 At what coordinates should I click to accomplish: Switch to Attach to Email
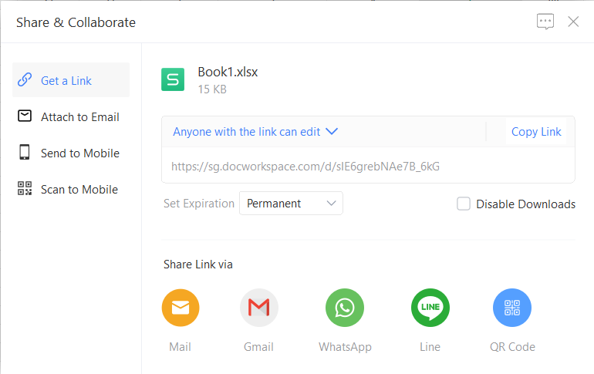[79, 116]
